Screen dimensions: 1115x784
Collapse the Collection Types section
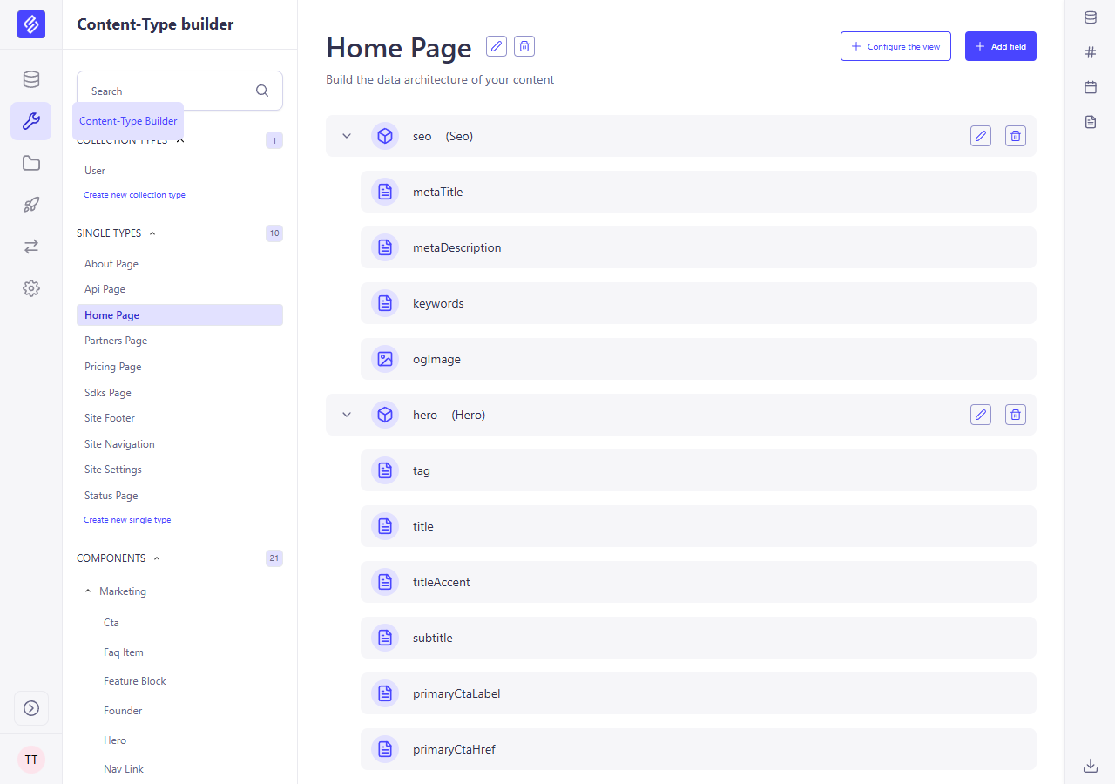180,140
